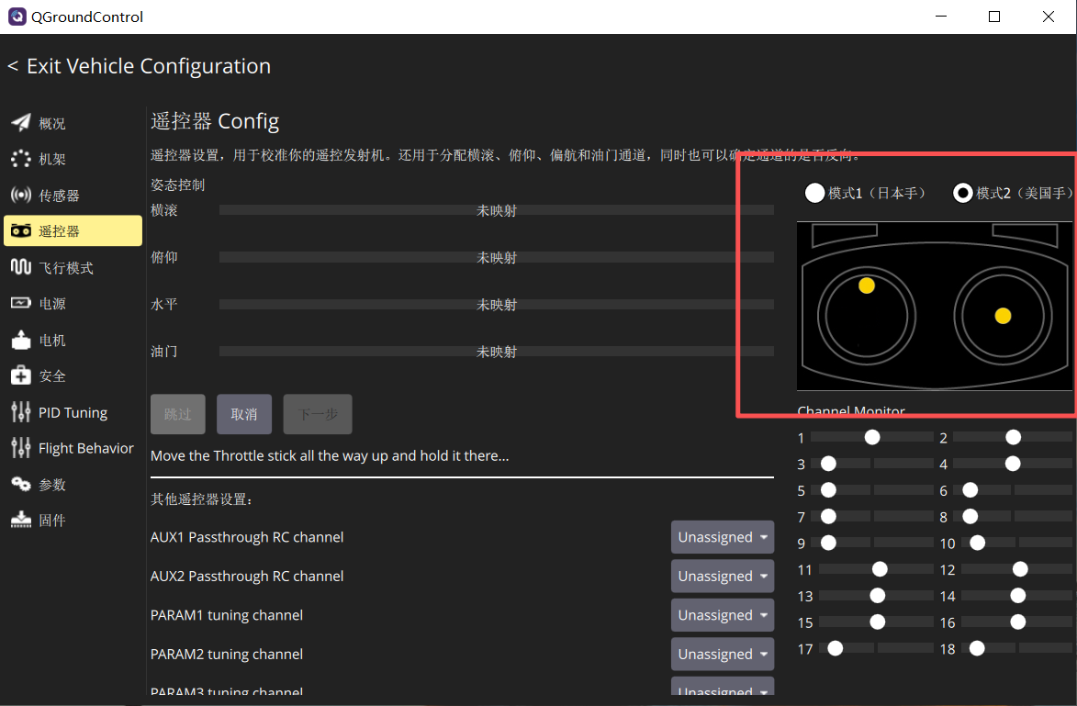1077x706 pixels.
Task: Click channel 2 monitor slider dot
Action: pos(1013,438)
